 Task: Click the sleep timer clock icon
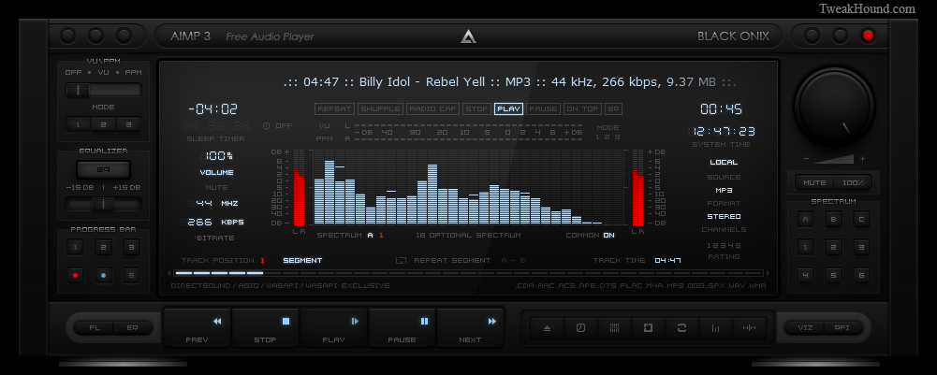pos(267,126)
